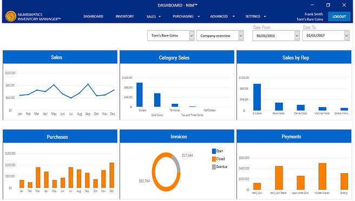Restore the Dashboard NIM window size
The width and height of the screenshot is (355, 201).
pos(328,5)
